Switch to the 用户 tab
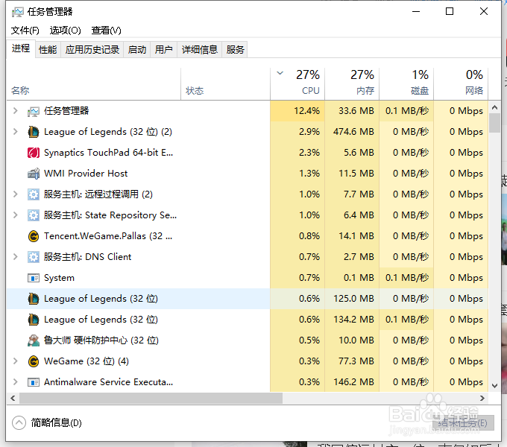Screen dimensions: 507x447 point(163,50)
